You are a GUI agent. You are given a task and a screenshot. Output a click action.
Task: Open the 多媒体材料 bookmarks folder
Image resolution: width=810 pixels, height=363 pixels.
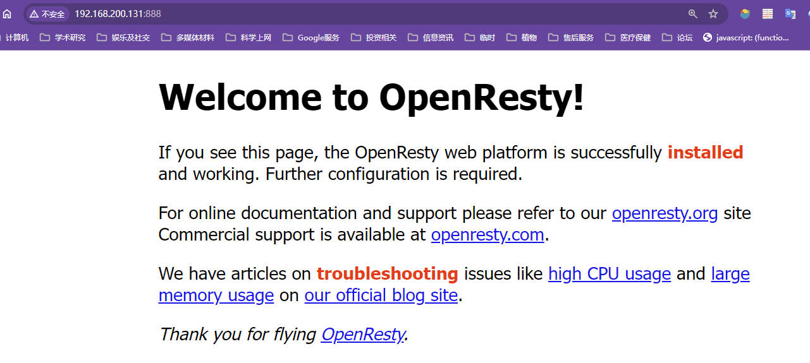click(188, 38)
